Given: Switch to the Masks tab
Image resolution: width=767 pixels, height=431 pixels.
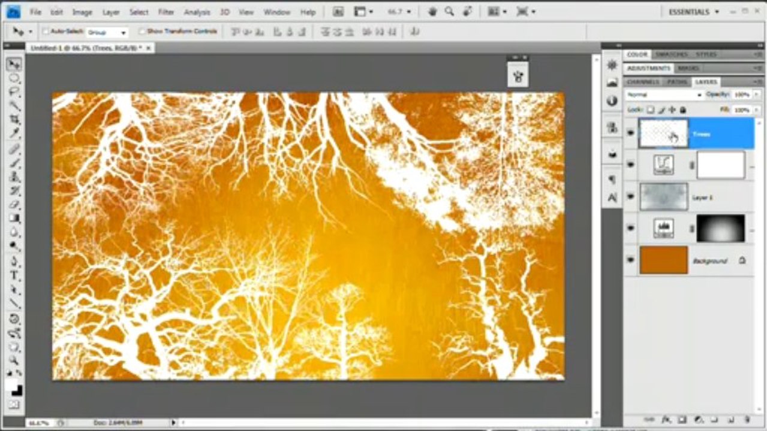Looking at the screenshot, I should pyautogui.click(x=688, y=68).
